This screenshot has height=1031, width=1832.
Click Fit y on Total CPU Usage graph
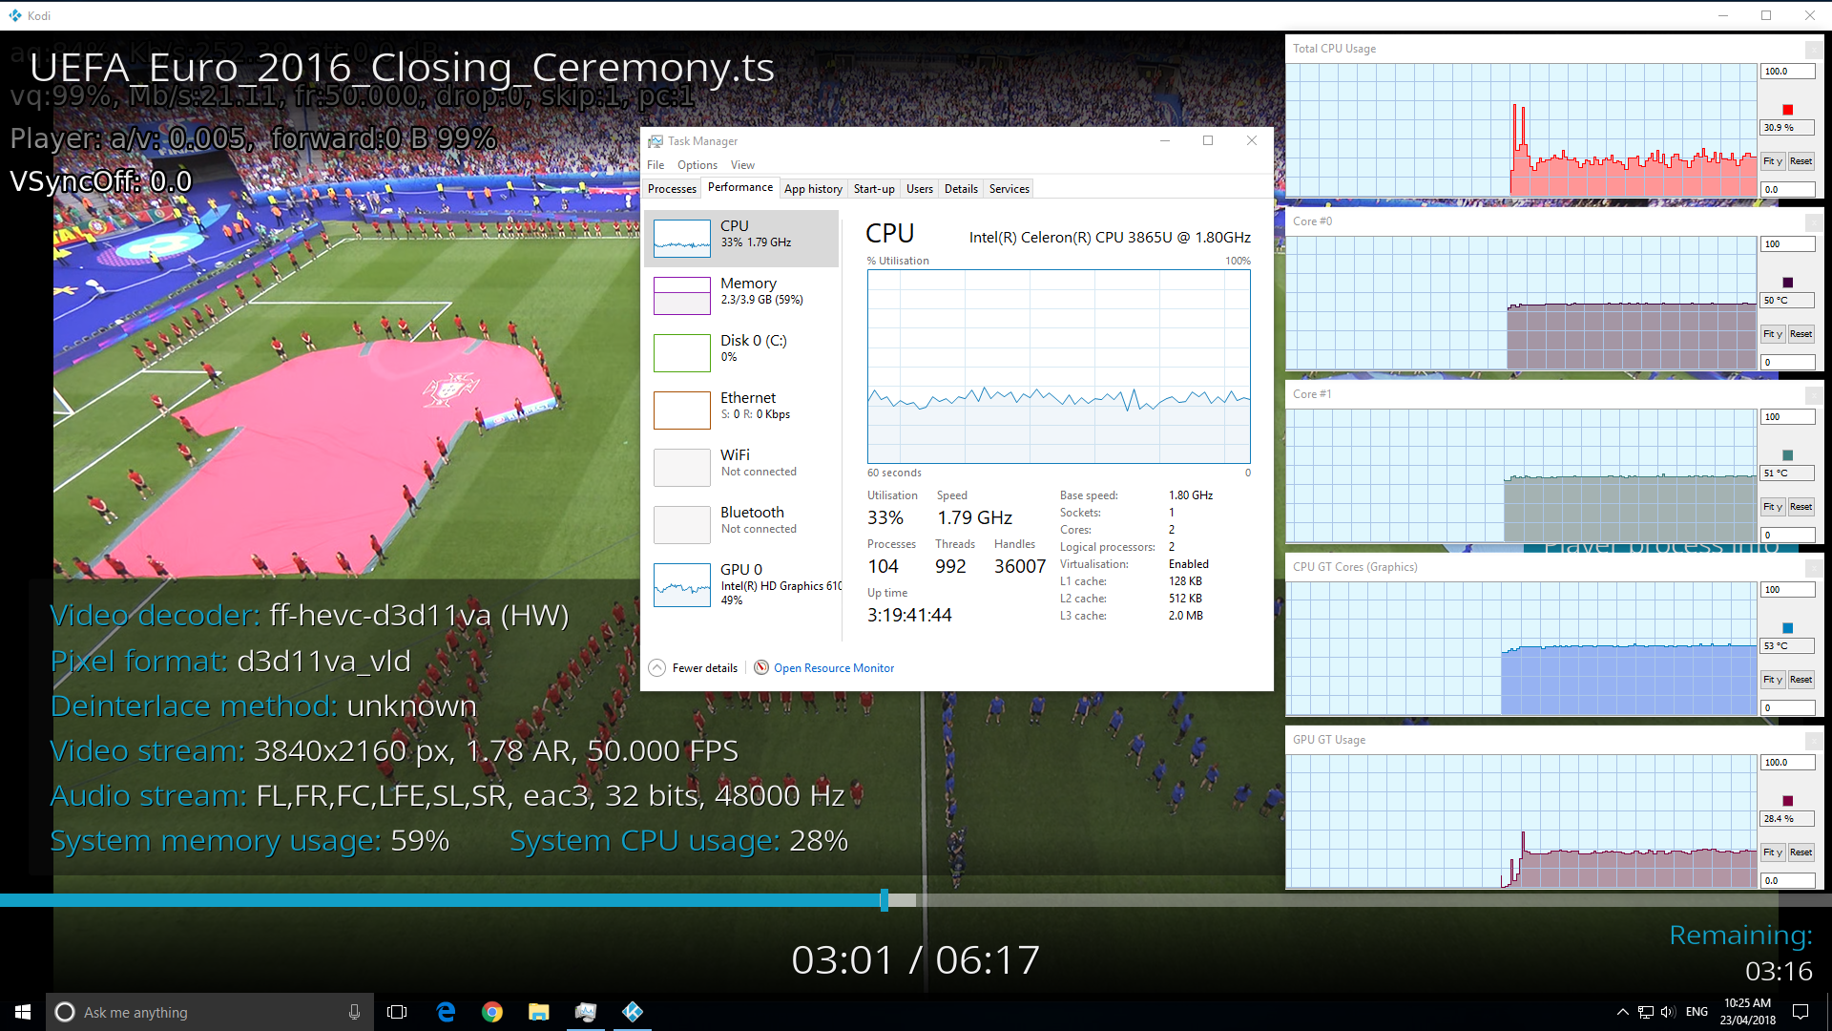pyautogui.click(x=1773, y=161)
